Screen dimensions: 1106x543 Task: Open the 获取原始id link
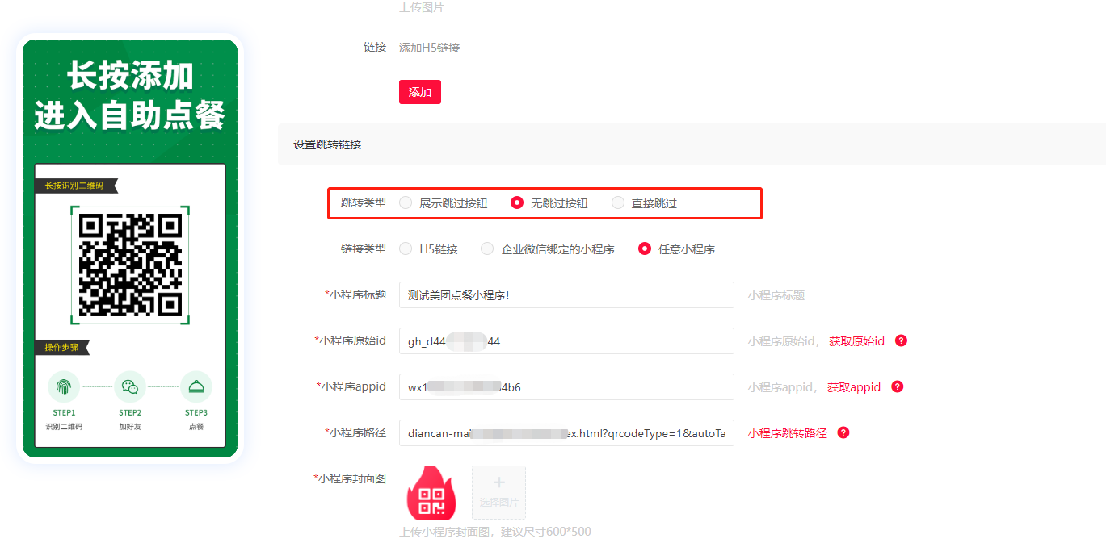856,341
